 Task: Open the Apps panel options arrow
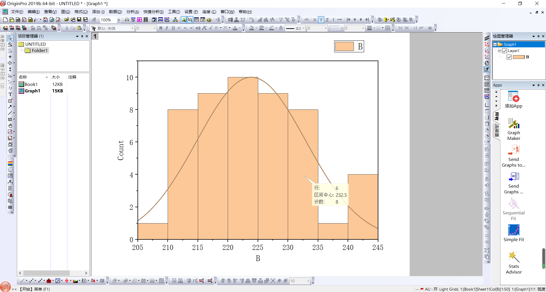coord(533,85)
